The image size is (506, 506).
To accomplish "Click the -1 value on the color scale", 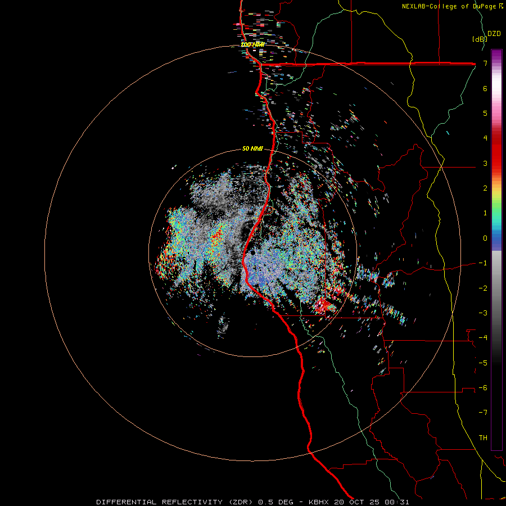I will [x=483, y=263].
